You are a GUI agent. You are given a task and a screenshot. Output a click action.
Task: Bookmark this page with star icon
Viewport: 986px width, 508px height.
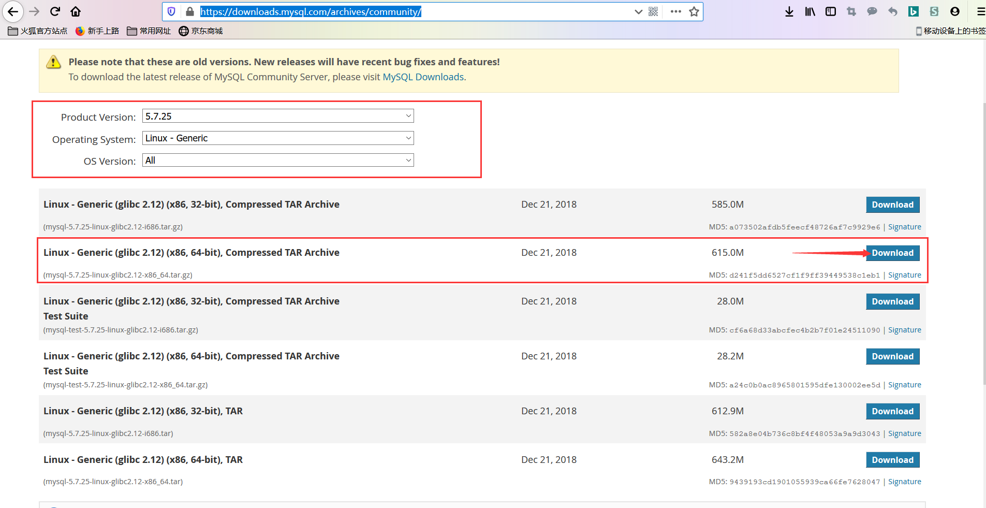tap(694, 11)
